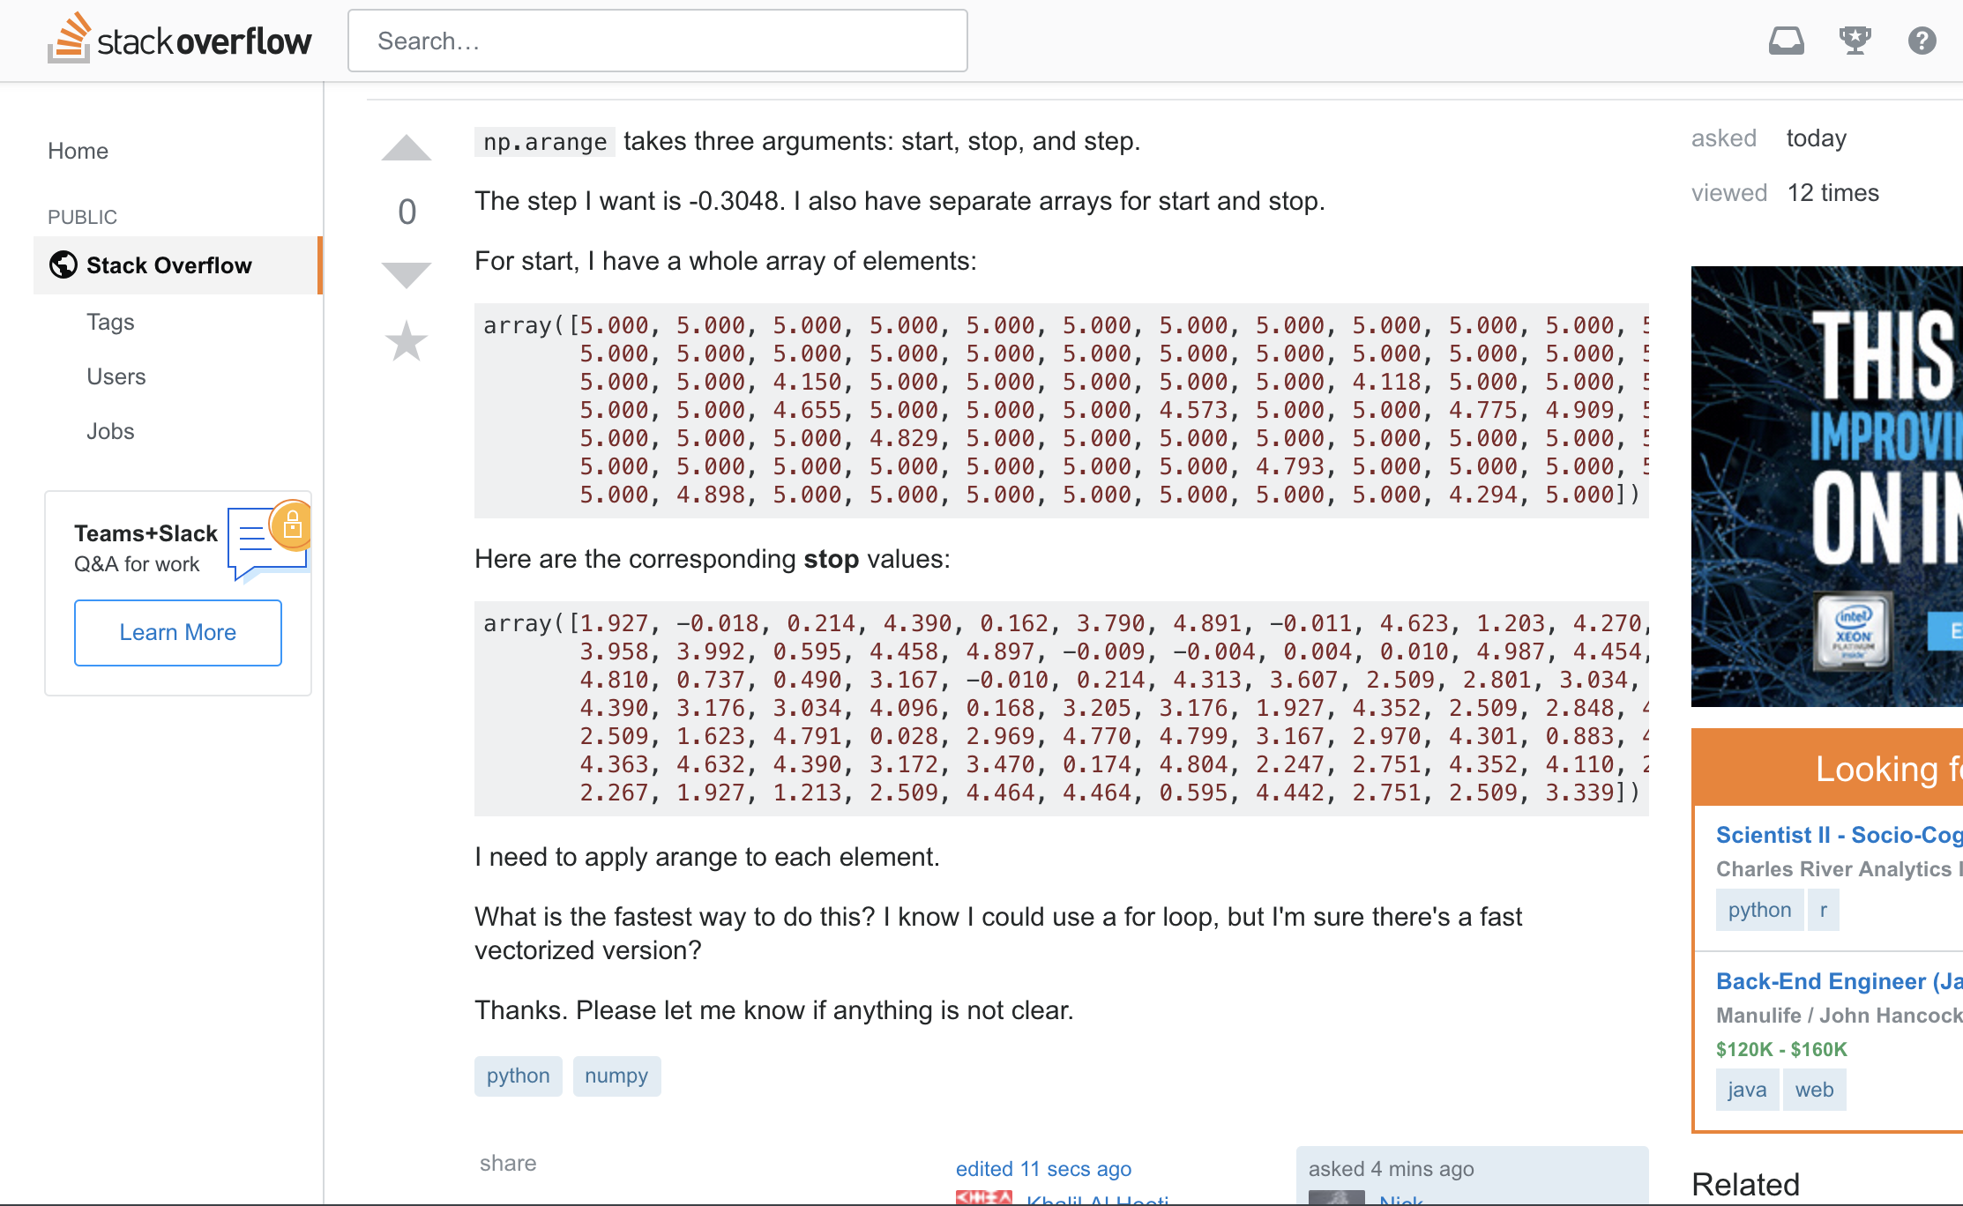Expand the Tags sidebar navigation item
Image resolution: width=1963 pixels, height=1206 pixels.
[x=109, y=321]
